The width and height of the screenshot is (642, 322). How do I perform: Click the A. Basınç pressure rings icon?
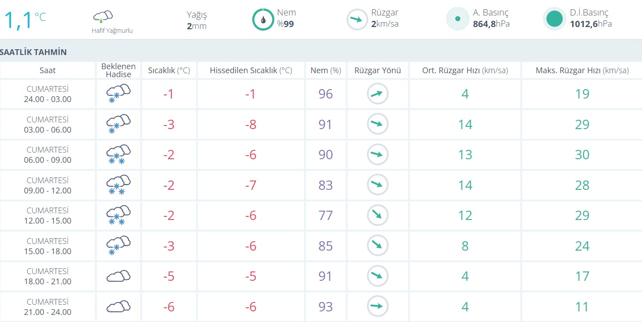pos(457,19)
